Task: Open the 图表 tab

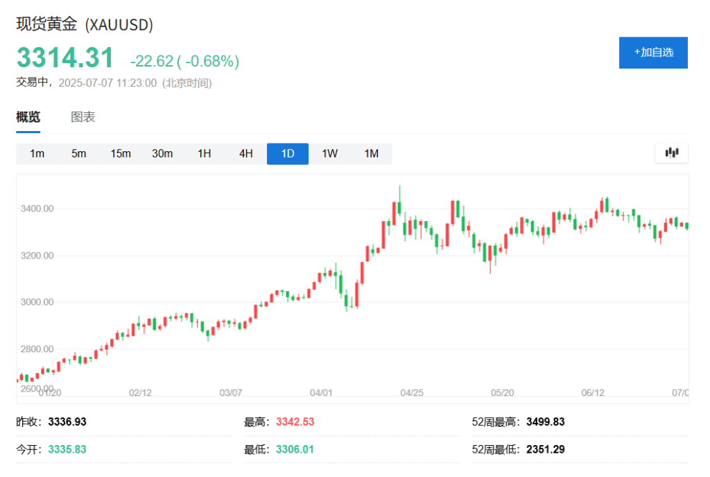Action: pyautogui.click(x=83, y=117)
